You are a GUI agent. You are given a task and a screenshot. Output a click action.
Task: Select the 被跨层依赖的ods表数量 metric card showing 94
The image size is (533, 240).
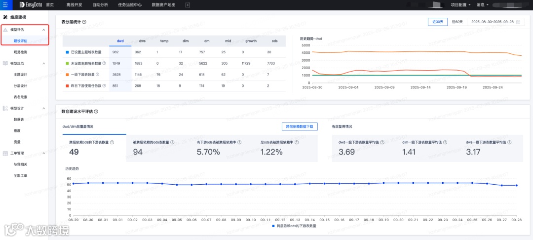coord(158,148)
